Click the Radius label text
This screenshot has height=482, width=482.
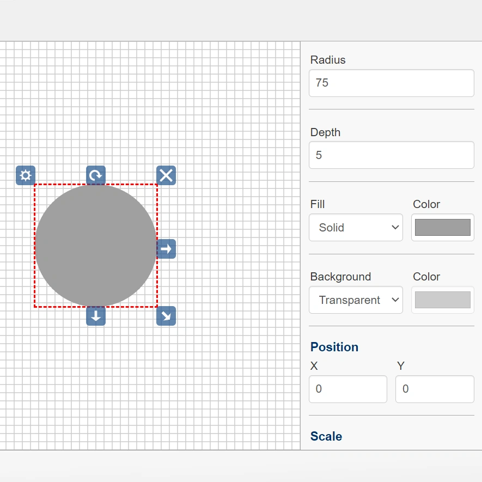[x=328, y=60]
